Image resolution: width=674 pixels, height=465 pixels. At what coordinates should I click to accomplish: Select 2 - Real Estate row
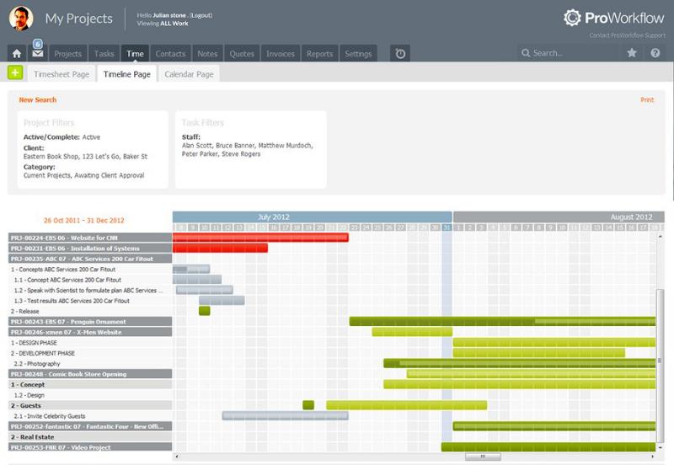point(90,437)
